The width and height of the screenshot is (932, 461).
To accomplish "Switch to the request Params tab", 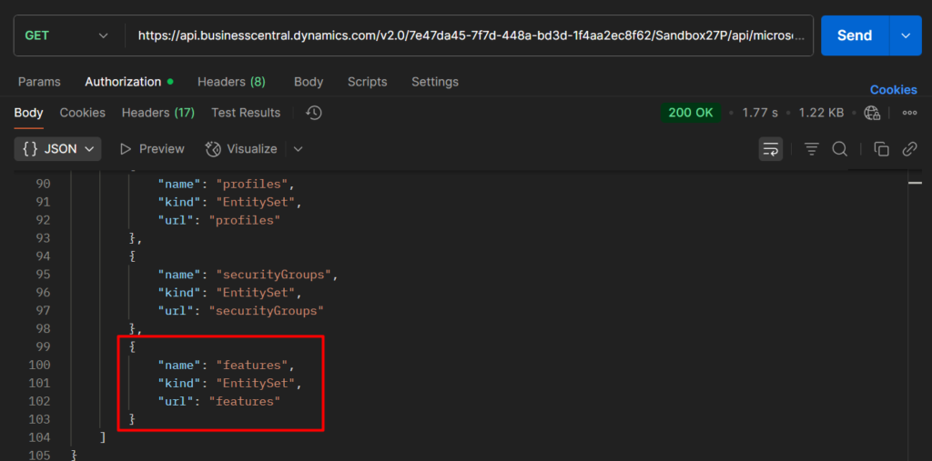I will coord(39,82).
